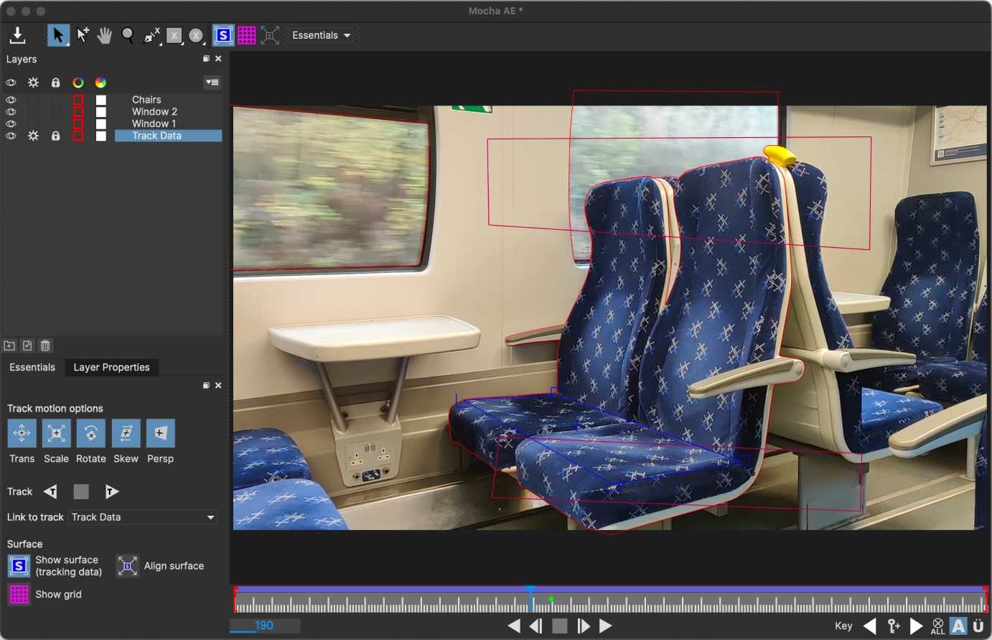Track forwards with right T arrow
The width and height of the screenshot is (992, 640).
pyautogui.click(x=111, y=492)
